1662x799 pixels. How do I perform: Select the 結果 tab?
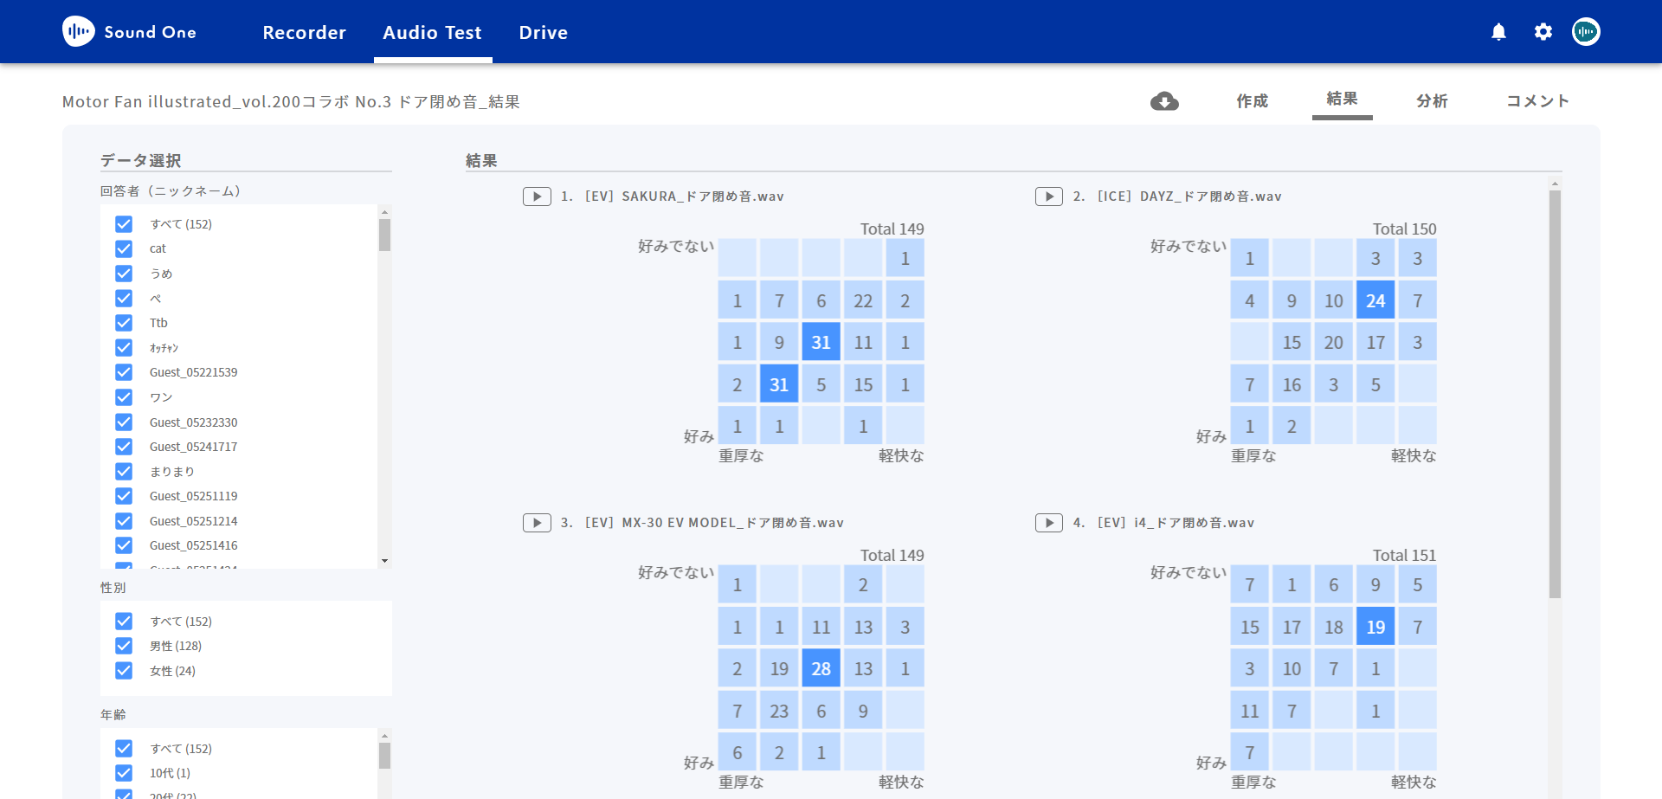click(x=1342, y=100)
